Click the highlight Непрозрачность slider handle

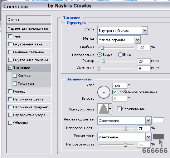(125, 128)
